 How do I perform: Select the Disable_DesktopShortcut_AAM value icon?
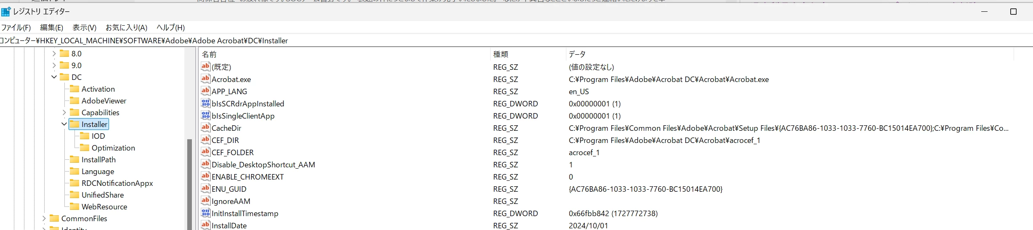[x=205, y=164]
